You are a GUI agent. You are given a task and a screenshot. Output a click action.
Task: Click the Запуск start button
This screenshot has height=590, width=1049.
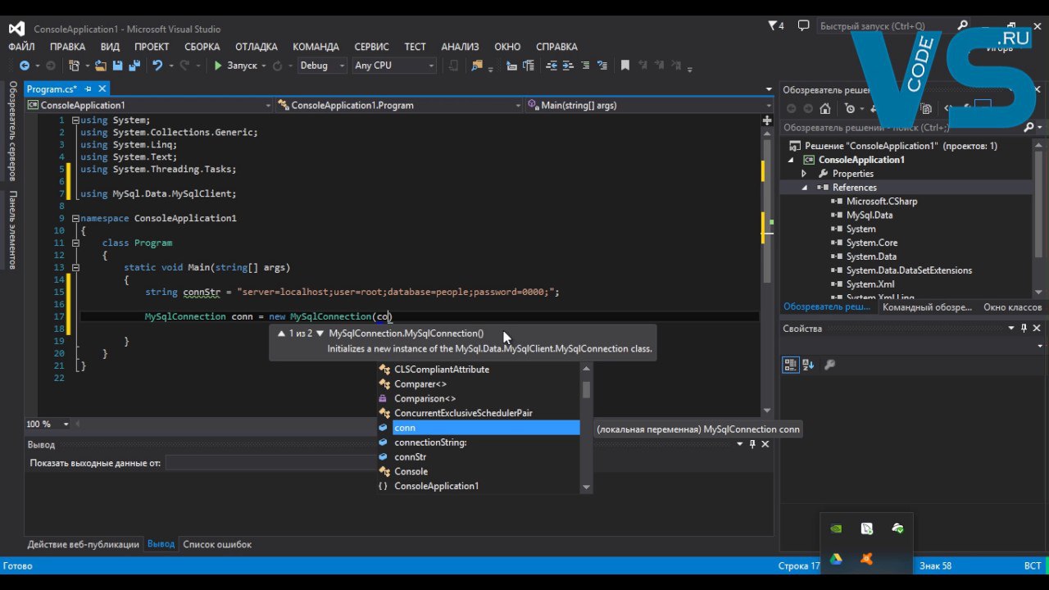click(235, 66)
